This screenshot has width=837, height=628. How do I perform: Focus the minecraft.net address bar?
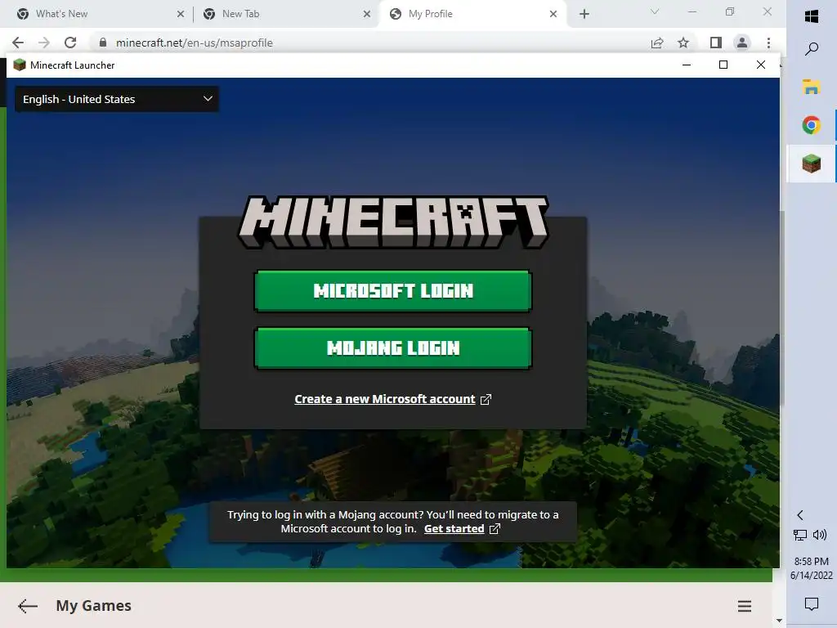pos(374,43)
